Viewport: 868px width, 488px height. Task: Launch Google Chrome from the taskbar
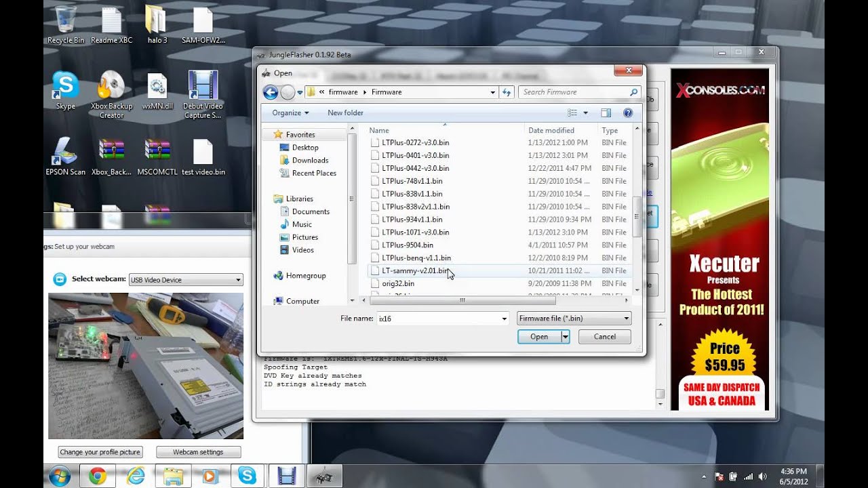[97, 476]
